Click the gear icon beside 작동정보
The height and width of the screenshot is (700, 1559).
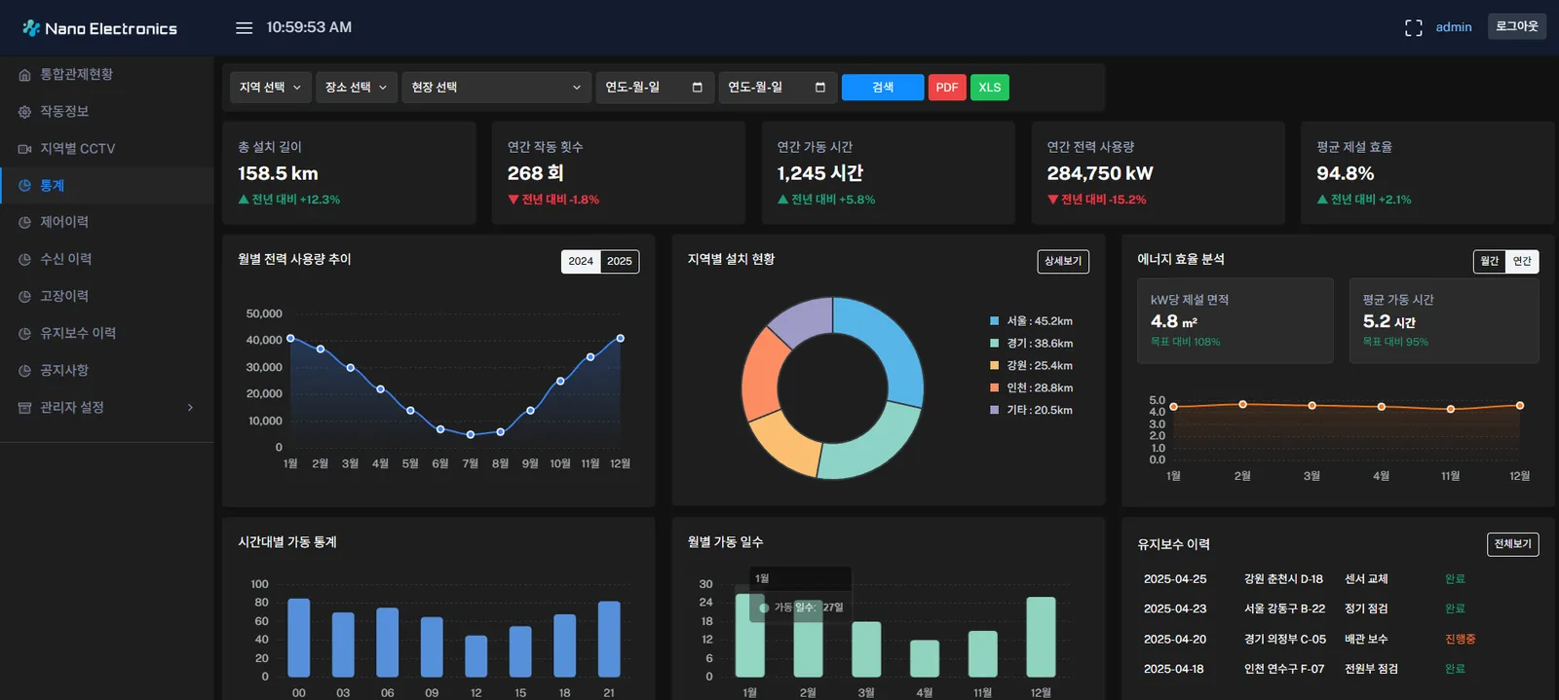[24, 112]
